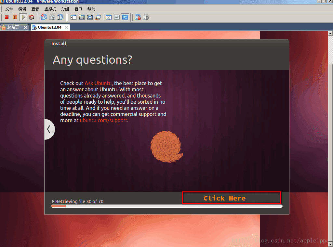Switch to quick switch mode icon
Image resolution: width=333 pixels, height=247 pixels.
pos(82,17)
